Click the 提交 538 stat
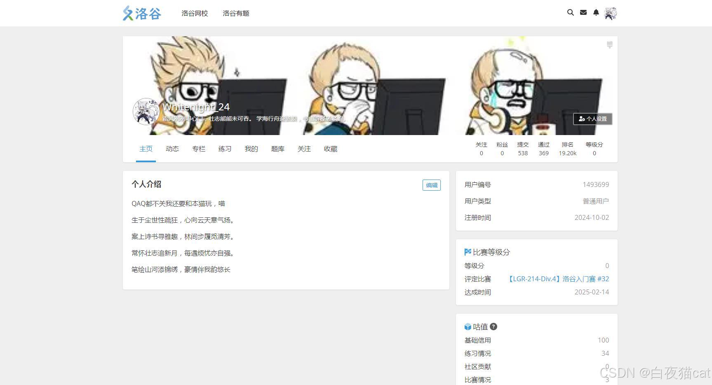Image resolution: width=712 pixels, height=385 pixels. point(523,149)
